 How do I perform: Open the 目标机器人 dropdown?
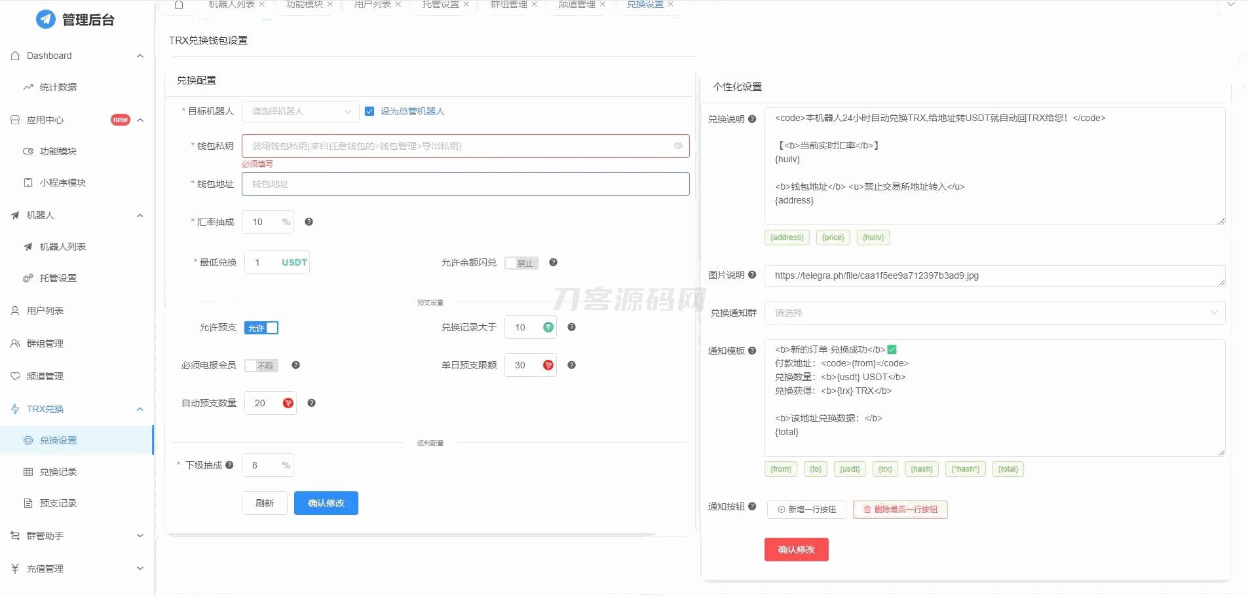(x=300, y=112)
